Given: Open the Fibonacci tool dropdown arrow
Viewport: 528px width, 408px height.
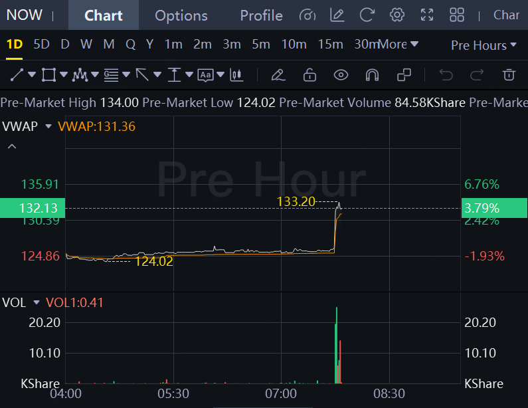Looking at the screenshot, I should (x=126, y=74).
